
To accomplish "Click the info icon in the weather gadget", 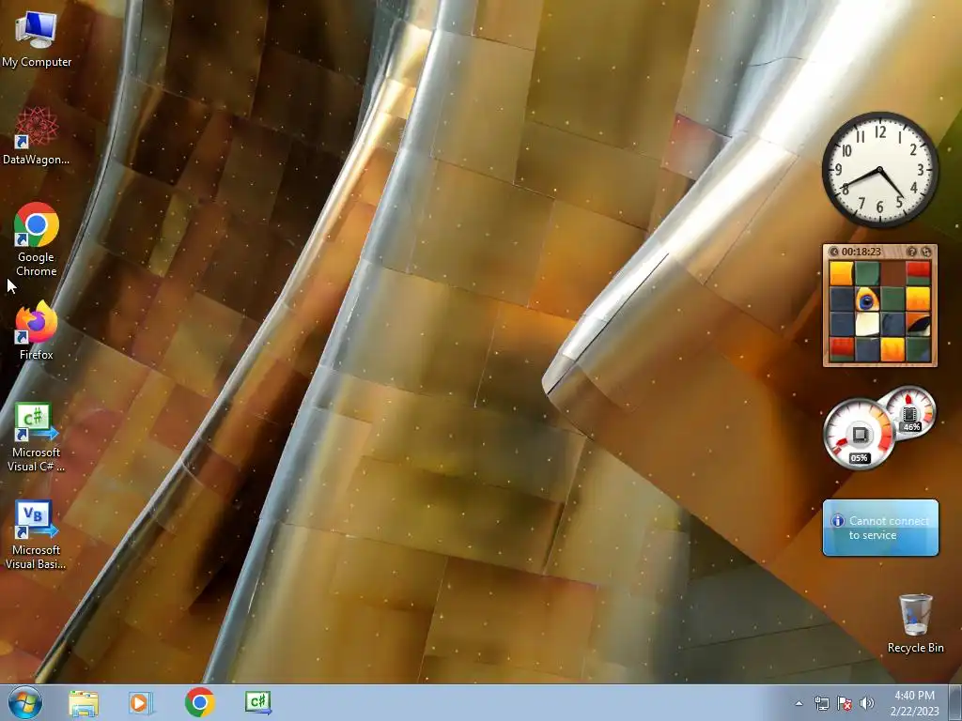I will [837, 521].
